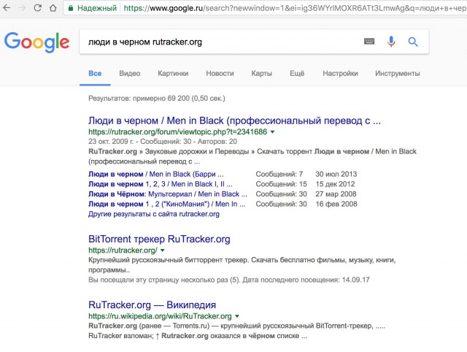Click the date 30 июл 2013
The height and width of the screenshot is (352, 467).
(x=336, y=174)
